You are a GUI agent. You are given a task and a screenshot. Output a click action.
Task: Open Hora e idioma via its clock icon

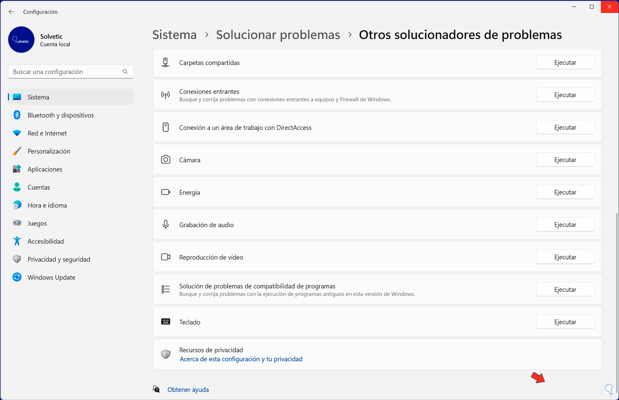[x=17, y=205]
